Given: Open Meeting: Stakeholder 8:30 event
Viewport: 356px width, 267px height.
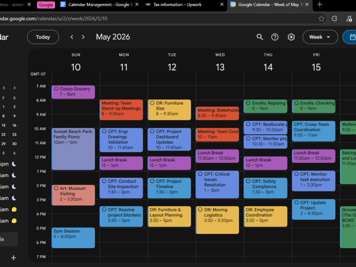Looking at the screenshot, I should coord(217,113).
